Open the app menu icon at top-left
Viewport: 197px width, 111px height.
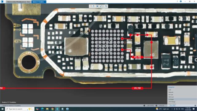pos(2,2)
